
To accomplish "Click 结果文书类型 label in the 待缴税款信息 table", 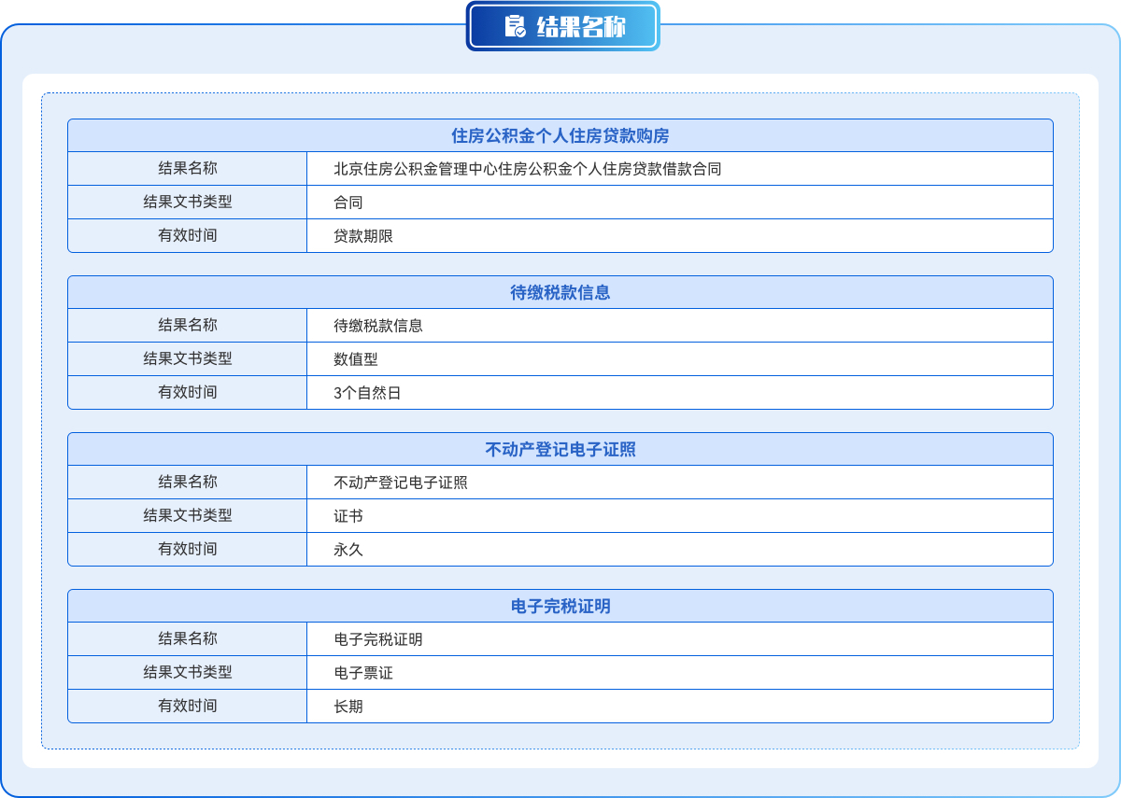I will point(187,359).
